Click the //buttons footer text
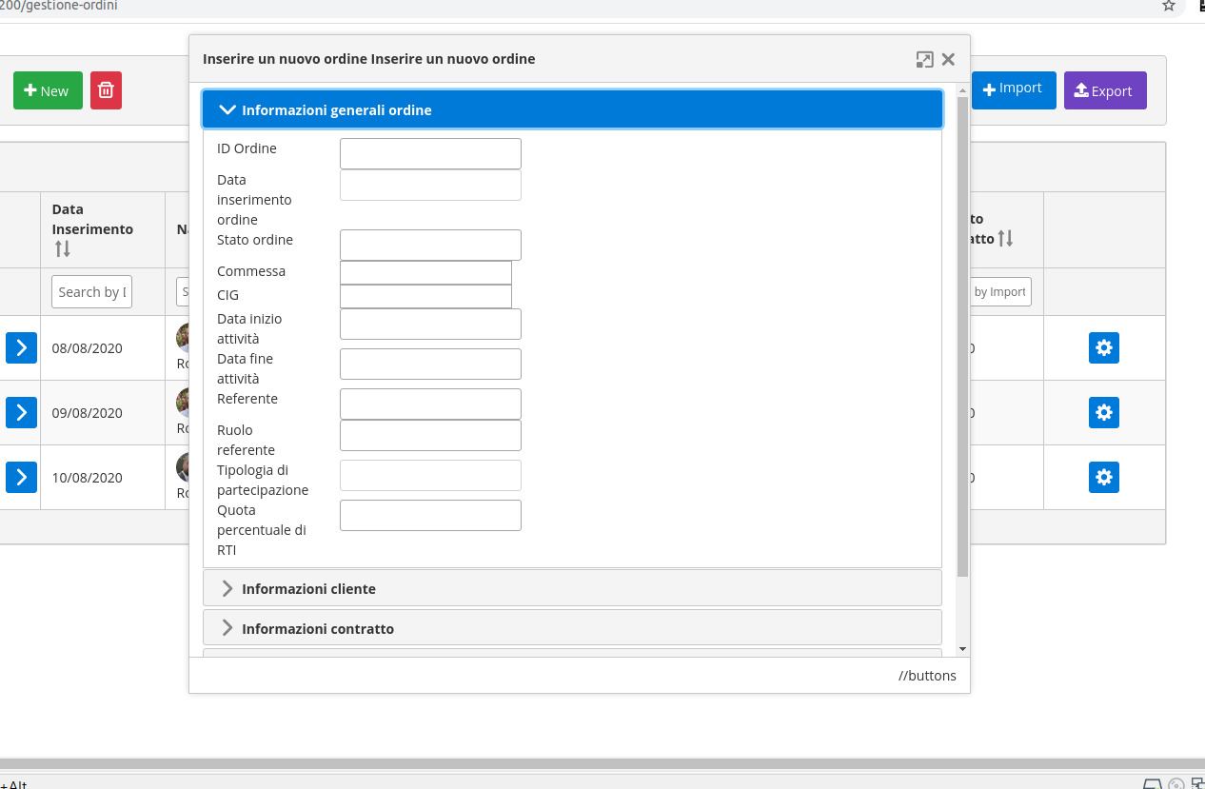This screenshot has width=1205, height=789. click(927, 676)
